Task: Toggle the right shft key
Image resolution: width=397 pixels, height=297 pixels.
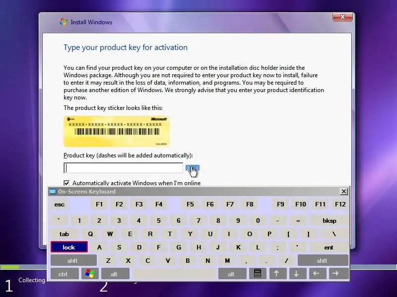Action: coord(323,260)
